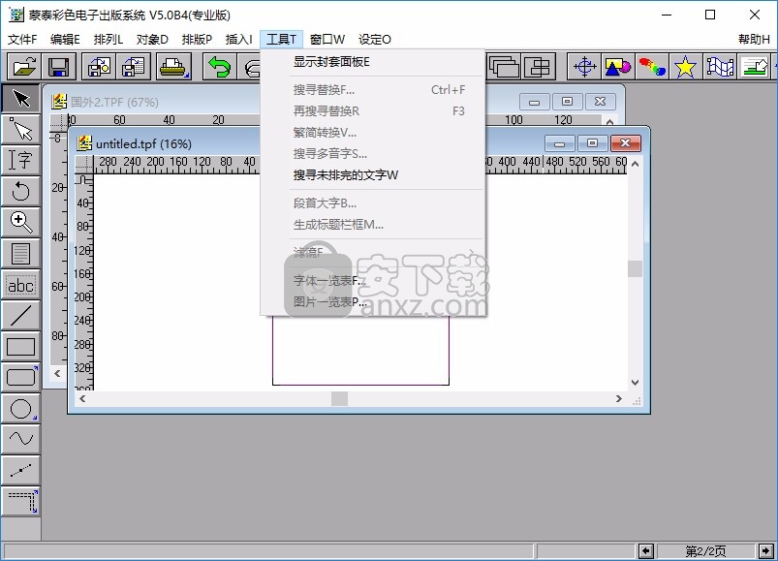Select the dashed corner frame tool

click(21, 501)
